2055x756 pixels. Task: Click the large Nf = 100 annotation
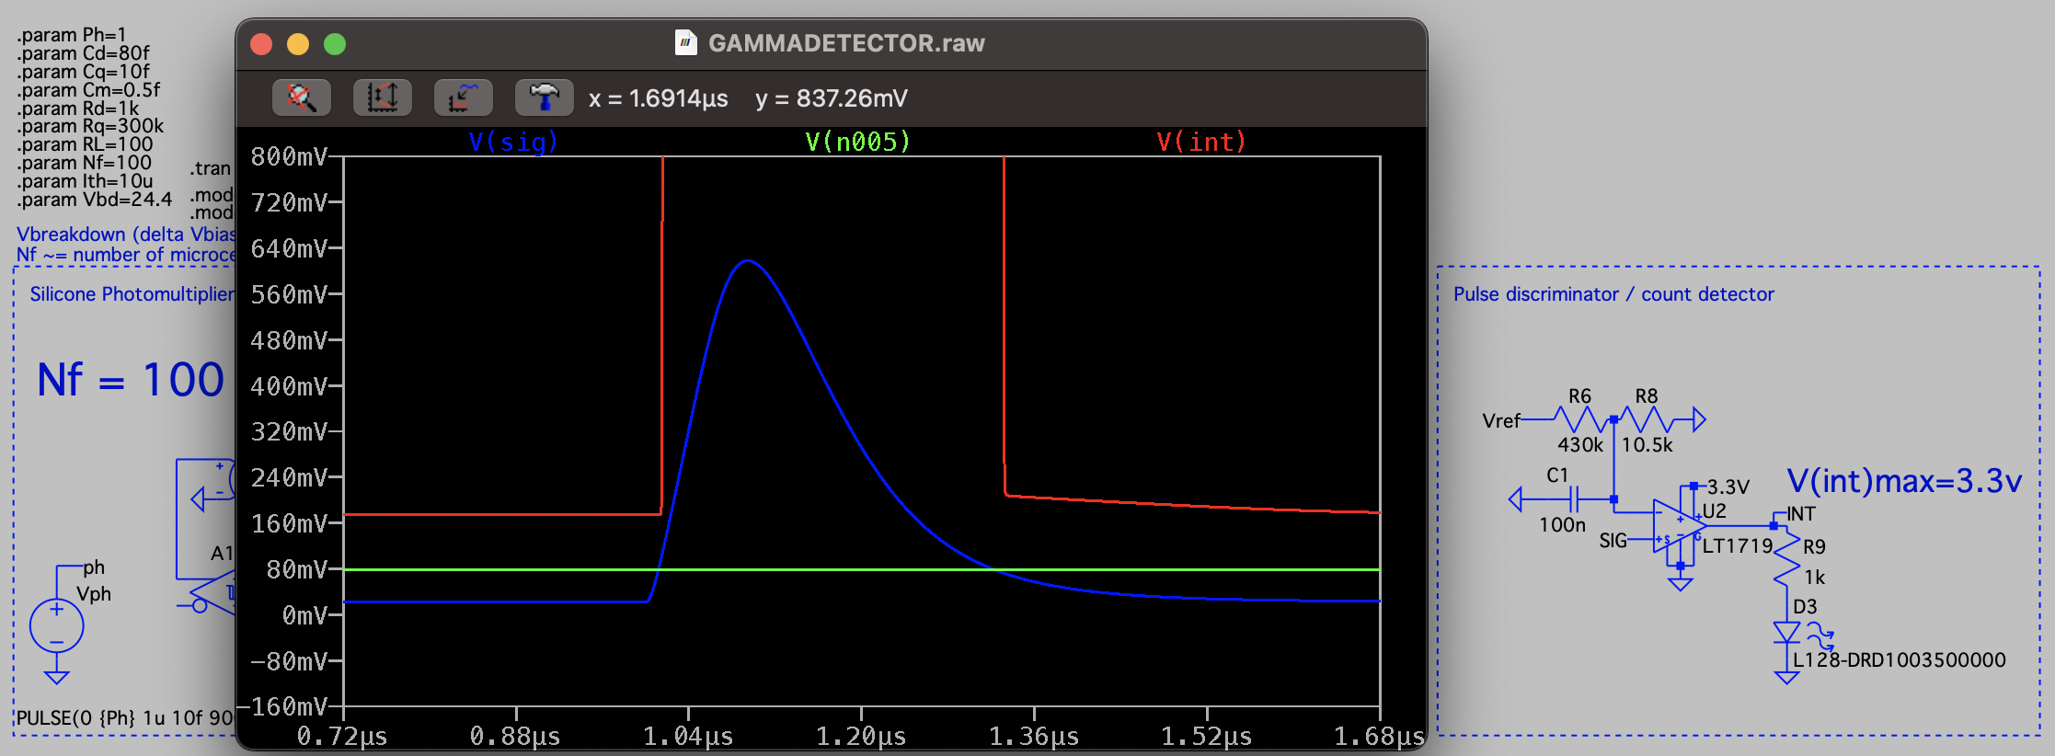click(131, 380)
